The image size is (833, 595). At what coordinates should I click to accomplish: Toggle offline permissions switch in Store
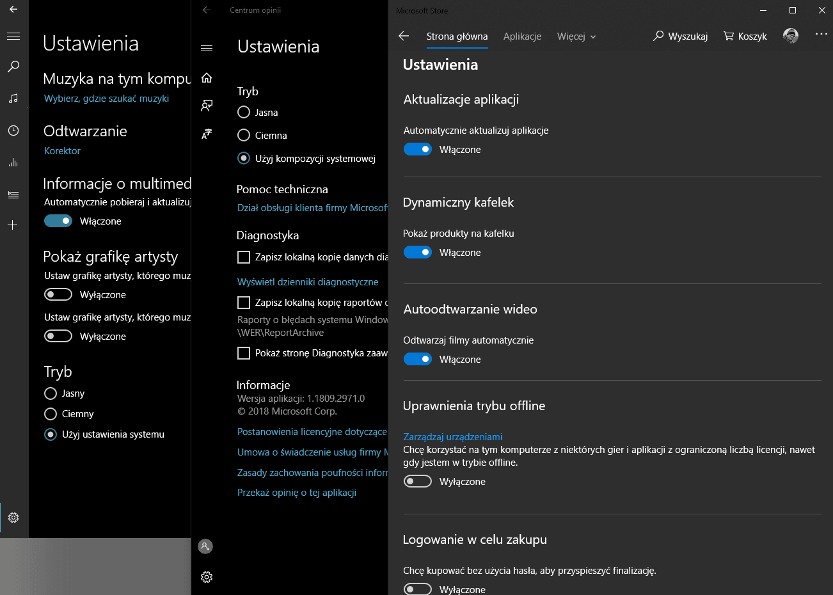(418, 481)
